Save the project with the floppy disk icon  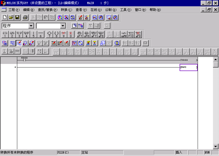point(17,17)
